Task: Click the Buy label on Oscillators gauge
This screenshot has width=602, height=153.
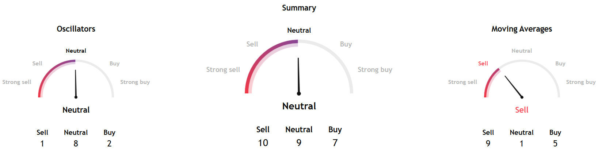Action: click(114, 64)
